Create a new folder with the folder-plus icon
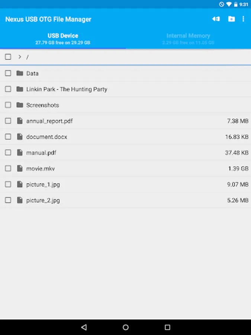 tap(231, 19)
